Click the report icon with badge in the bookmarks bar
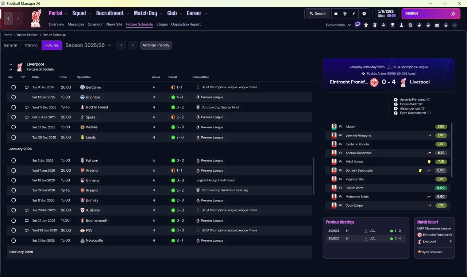The image size is (467, 277). (375, 25)
